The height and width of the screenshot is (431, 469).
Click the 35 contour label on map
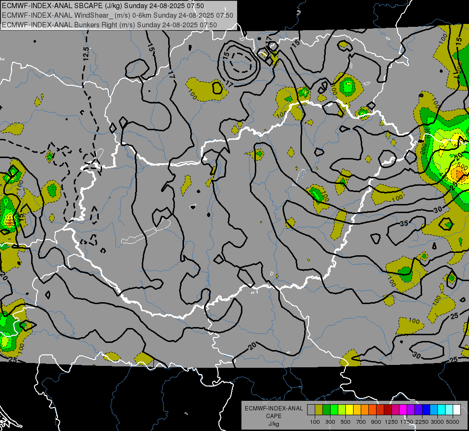tap(404, 224)
